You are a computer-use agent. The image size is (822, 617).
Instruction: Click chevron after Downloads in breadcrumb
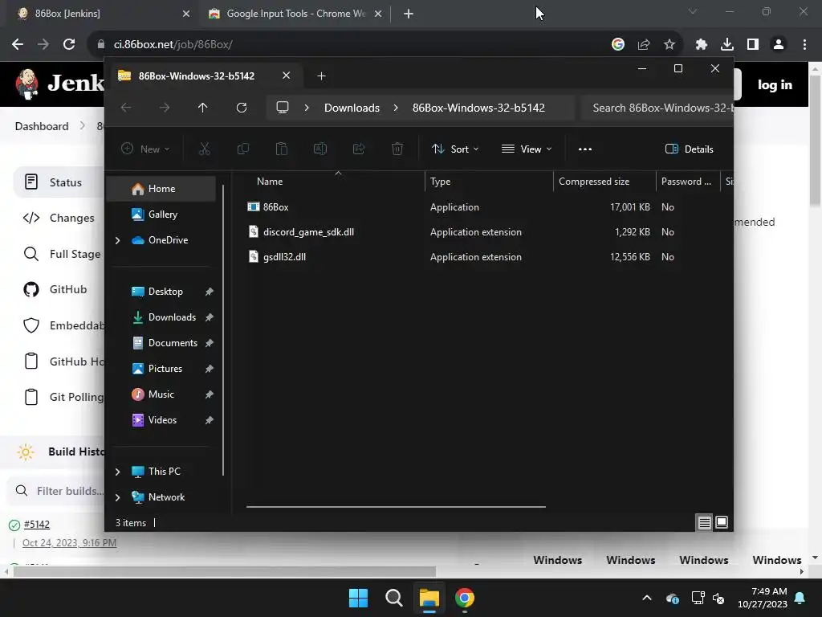pos(396,108)
